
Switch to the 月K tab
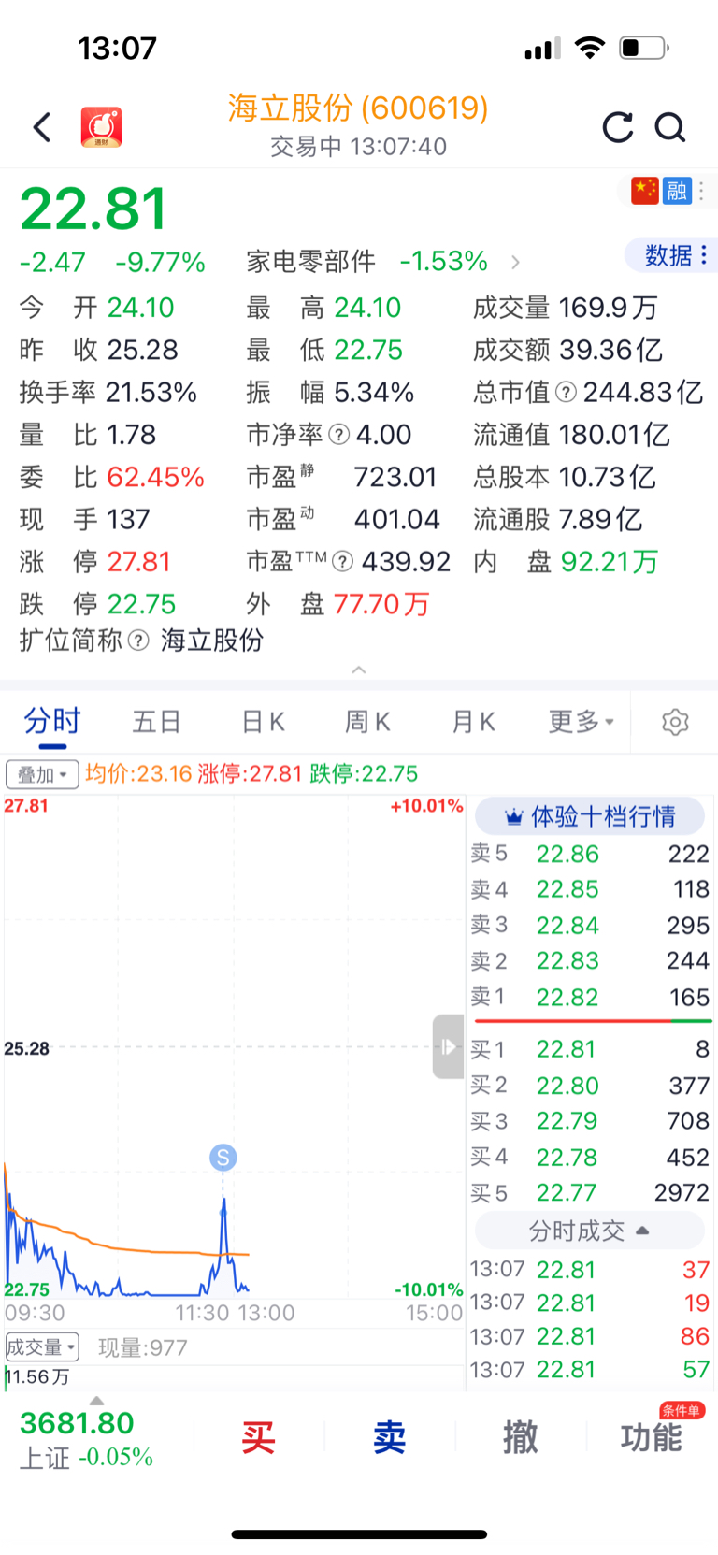click(473, 722)
